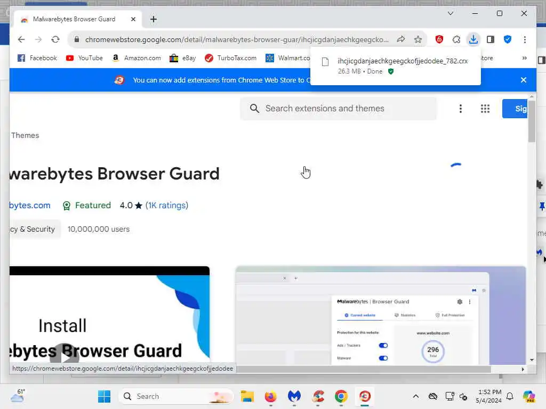Screen dimensions: 546x409
Task: Switch to Google Chrome on the taskbar
Action: [x=341, y=396]
